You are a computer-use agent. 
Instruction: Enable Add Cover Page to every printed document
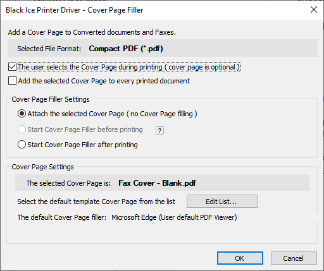pyautogui.click(x=12, y=81)
